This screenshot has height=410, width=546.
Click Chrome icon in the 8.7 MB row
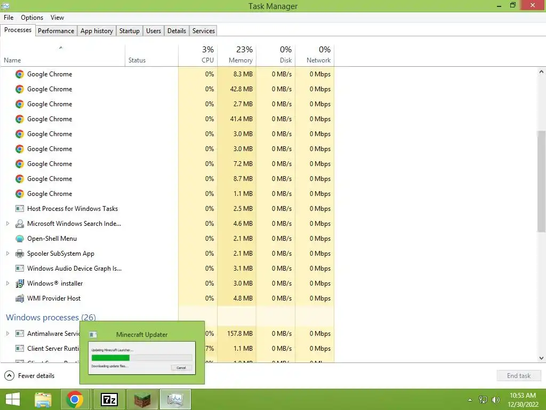tap(20, 179)
